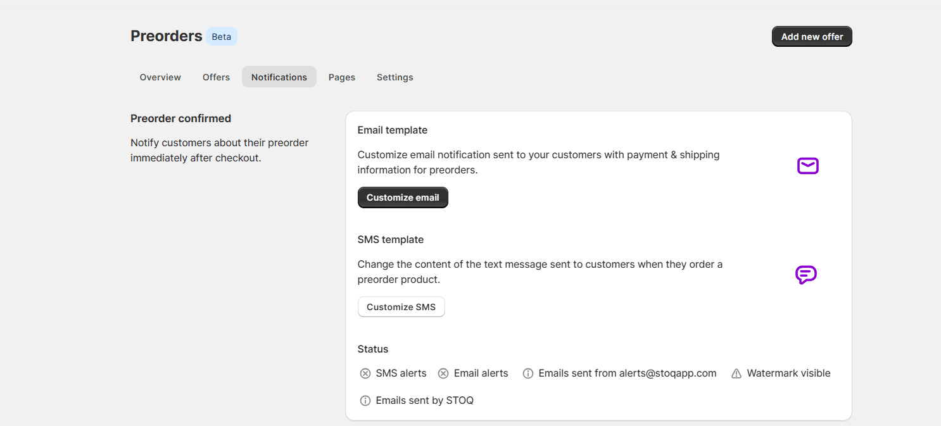Click the Email alerts status label
The height and width of the screenshot is (426, 941).
(x=481, y=373)
